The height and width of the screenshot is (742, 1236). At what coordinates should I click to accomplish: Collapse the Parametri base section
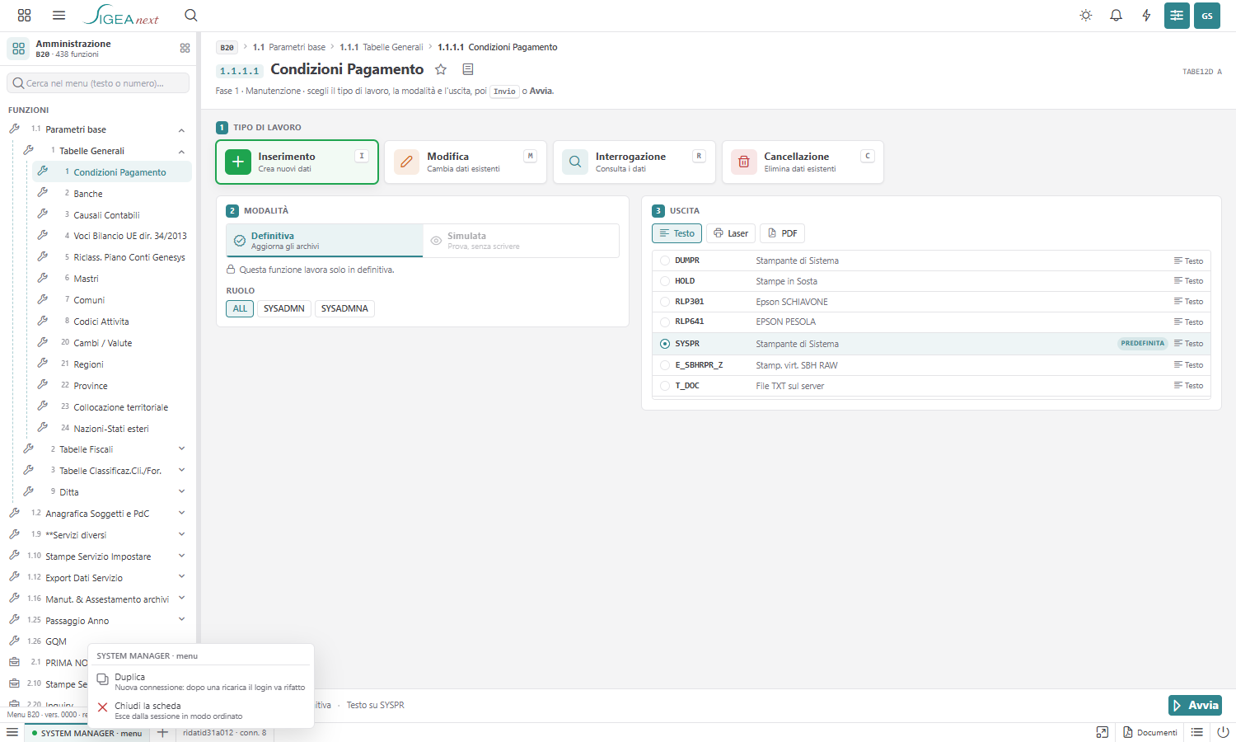click(181, 129)
